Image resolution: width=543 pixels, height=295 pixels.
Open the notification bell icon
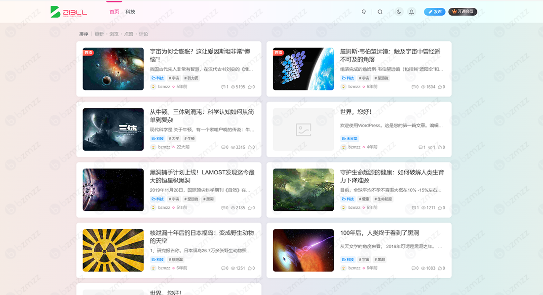pos(411,12)
